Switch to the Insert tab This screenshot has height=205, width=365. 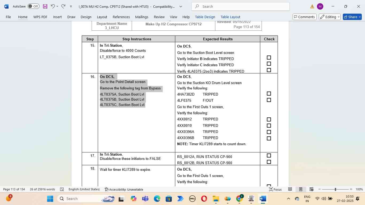tap(57, 17)
